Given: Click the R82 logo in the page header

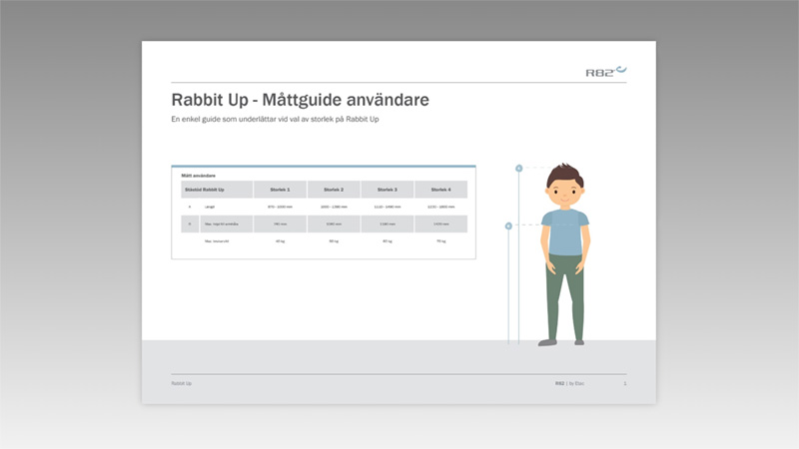Looking at the screenshot, I should pos(606,72).
